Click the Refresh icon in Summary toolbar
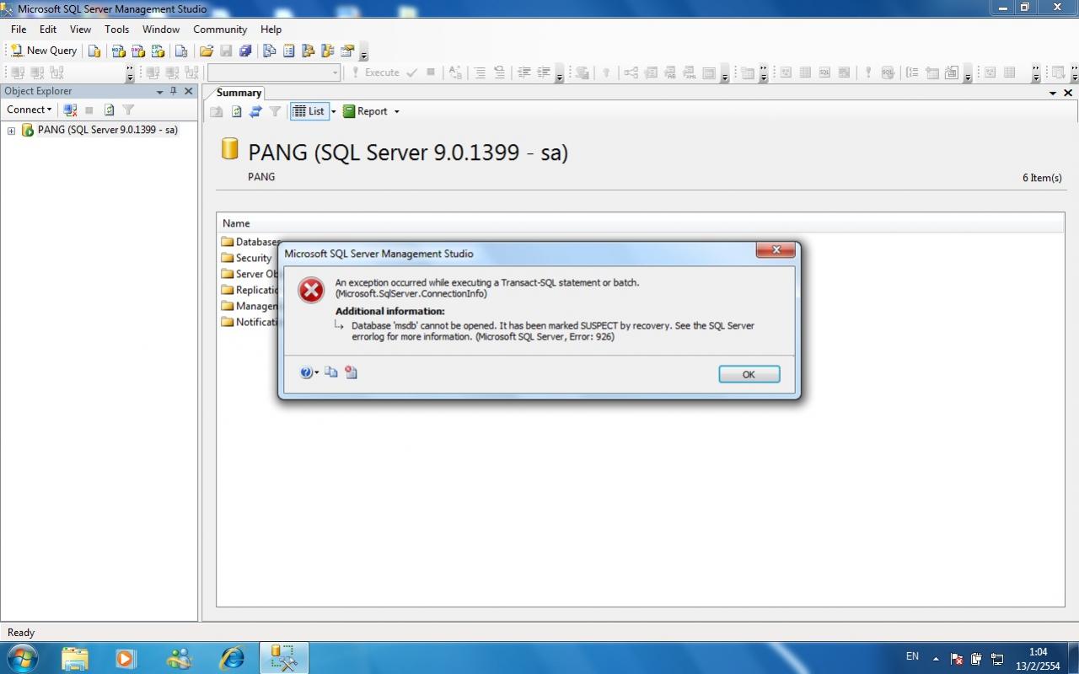The height and width of the screenshot is (674, 1079). coord(236,111)
